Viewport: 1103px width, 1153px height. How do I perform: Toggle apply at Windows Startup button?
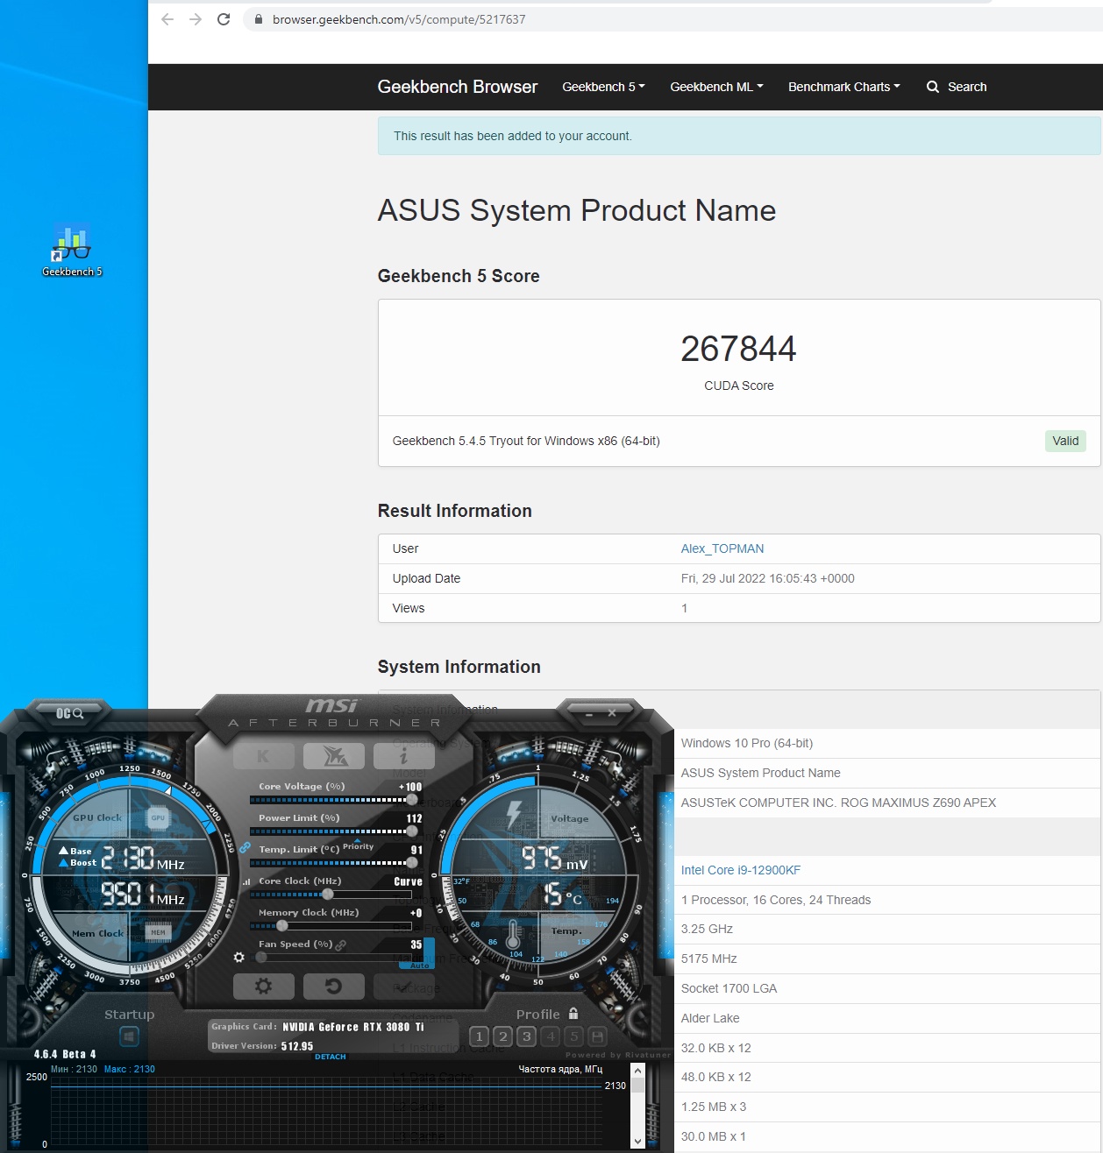[129, 1036]
